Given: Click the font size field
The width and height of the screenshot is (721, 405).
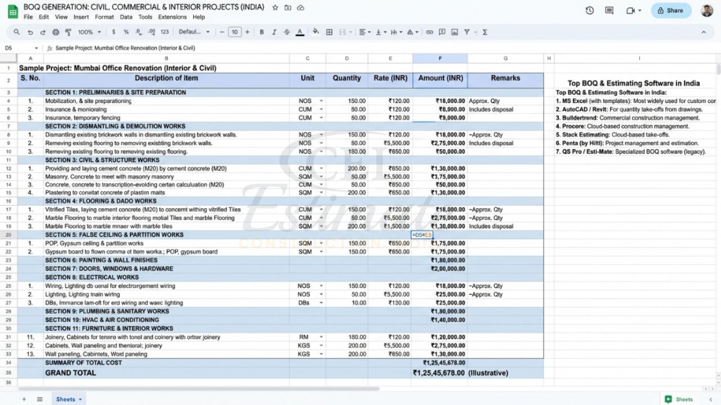Looking at the screenshot, I should coord(235,32).
